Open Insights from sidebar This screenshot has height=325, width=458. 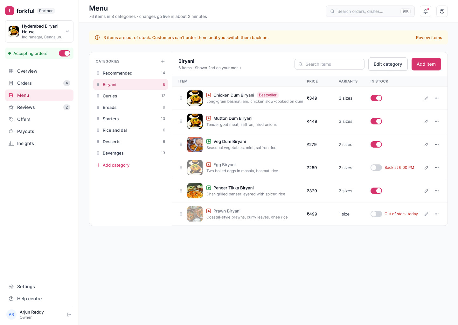pos(39,143)
